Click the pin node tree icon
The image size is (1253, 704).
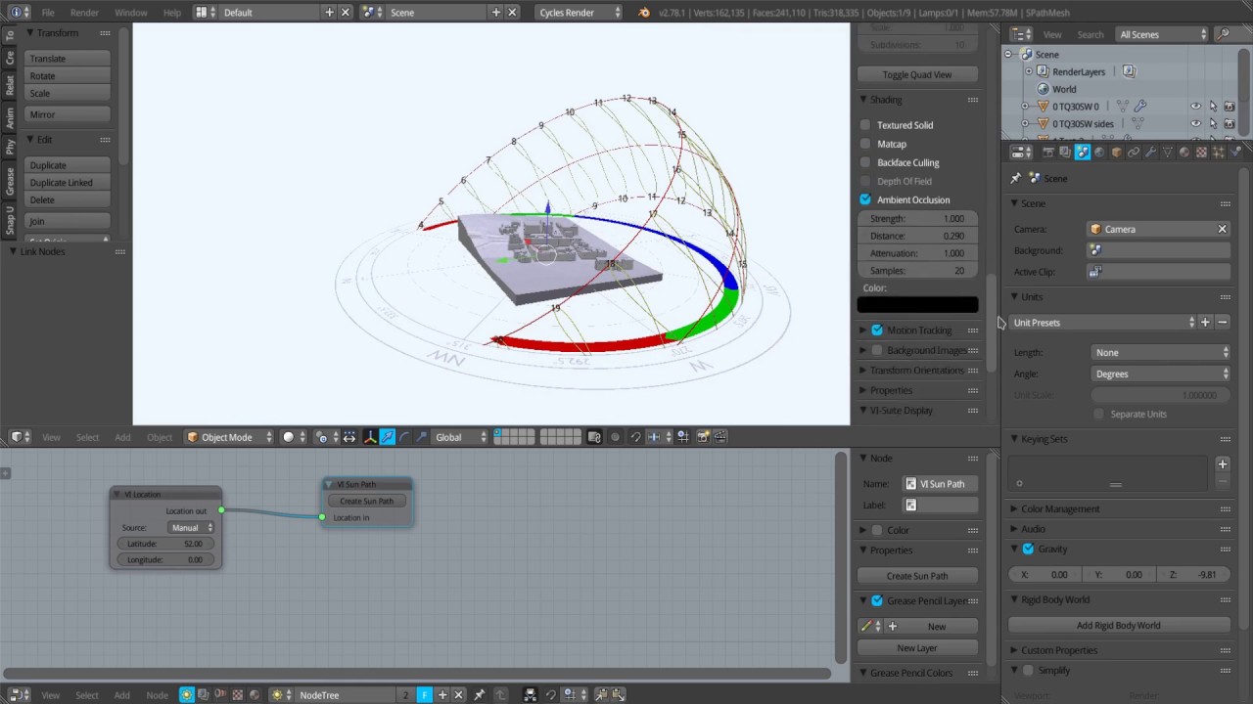click(479, 695)
